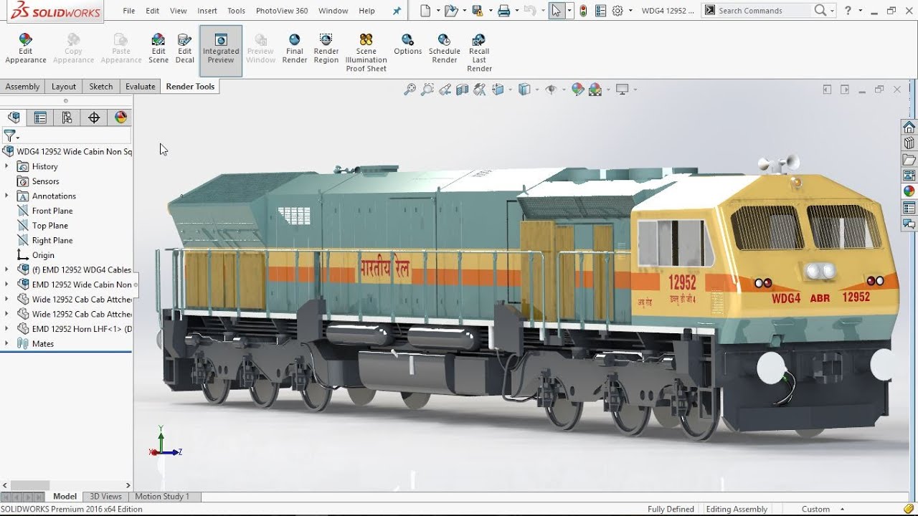
Task: Open dropdown next to Print icon
Action: point(516,11)
